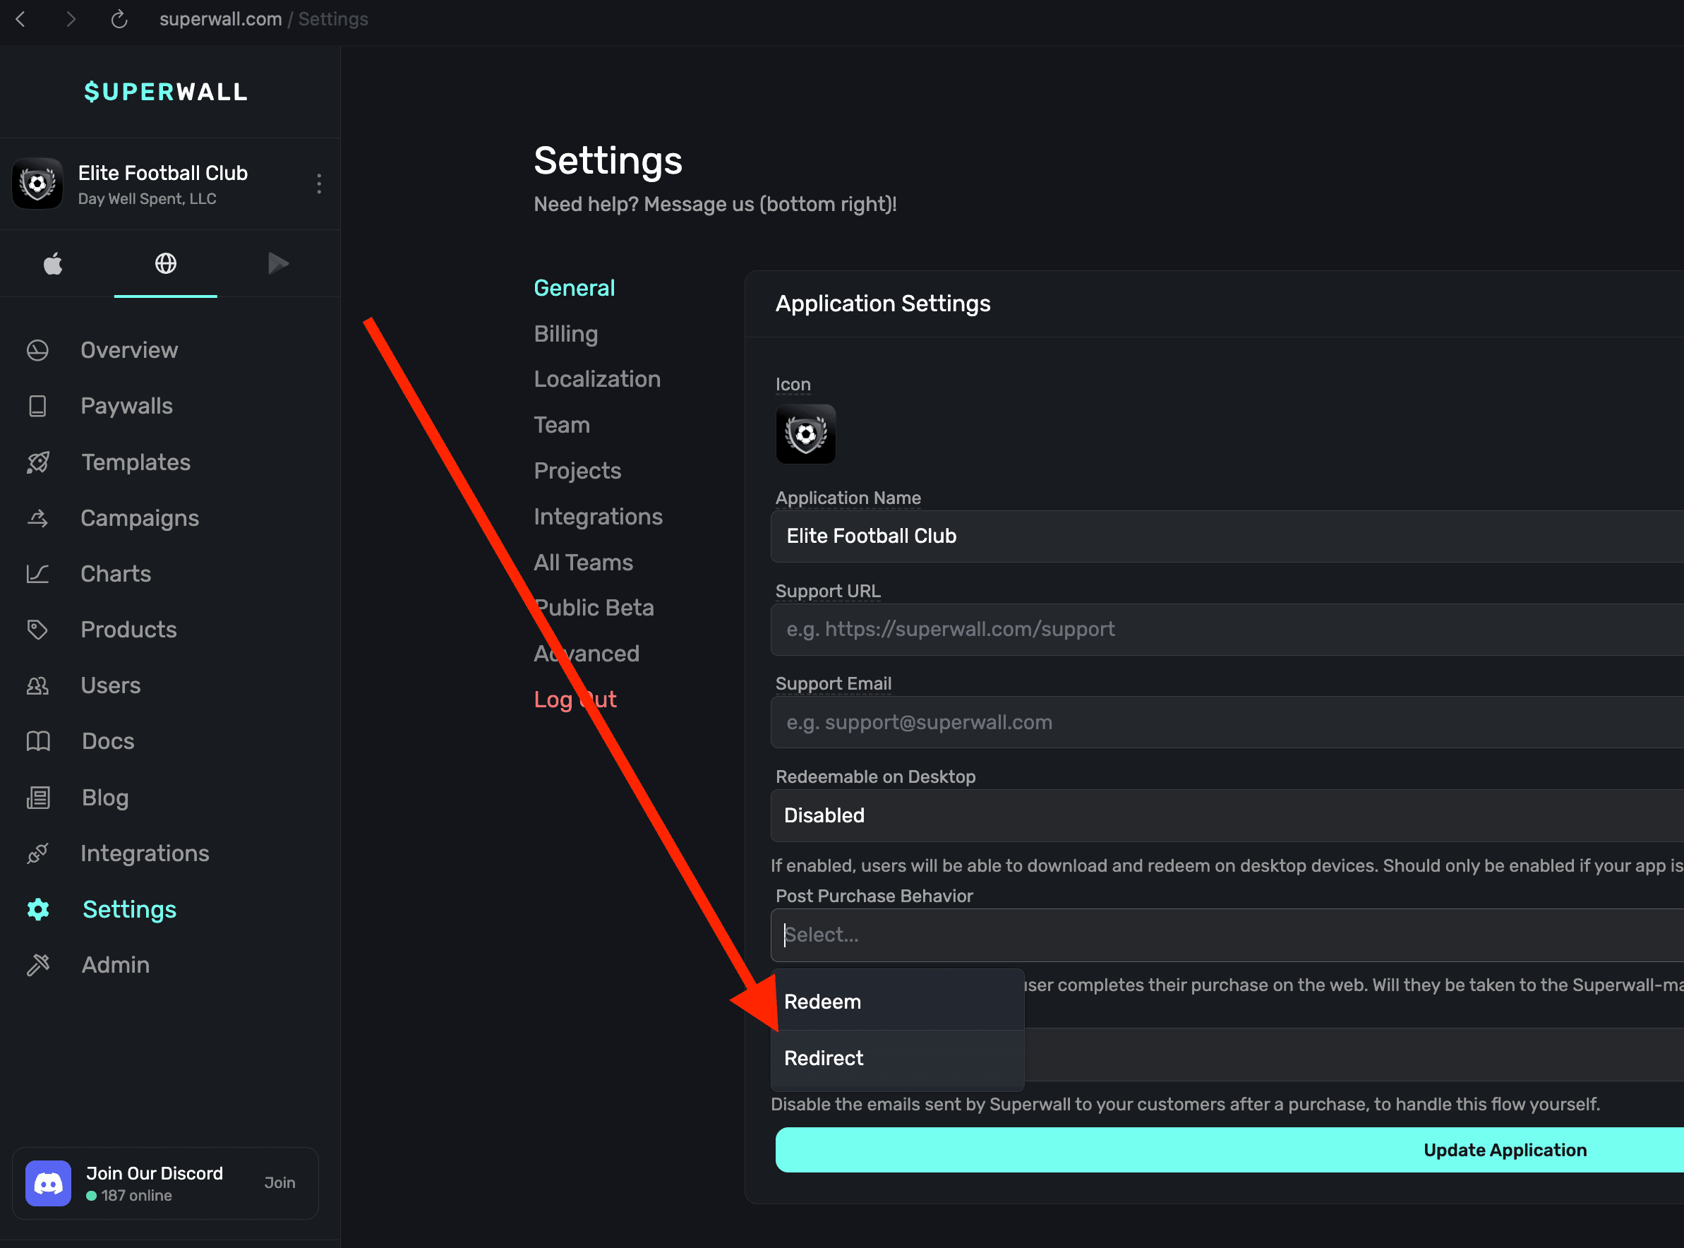
Task: Switch to the Google Play platform icon
Action: point(278,264)
